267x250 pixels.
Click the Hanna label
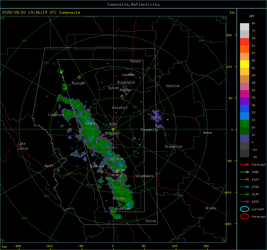(207, 133)
